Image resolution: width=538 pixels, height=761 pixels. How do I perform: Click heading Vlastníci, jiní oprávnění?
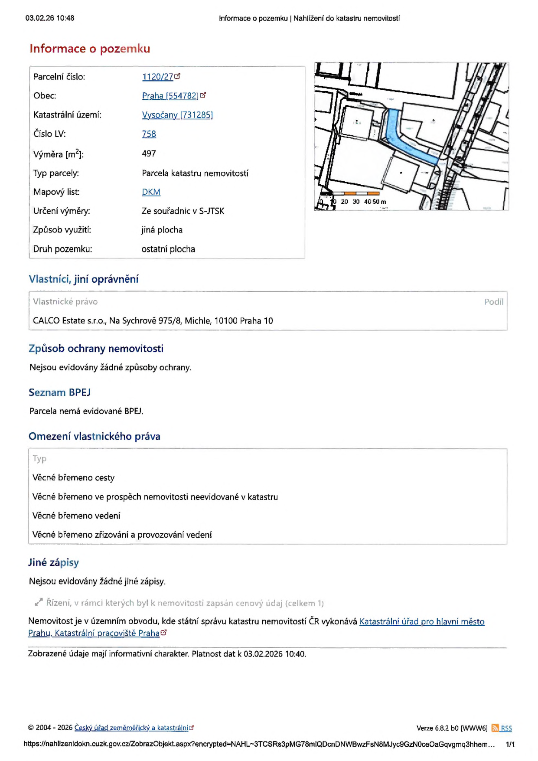(x=84, y=279)
